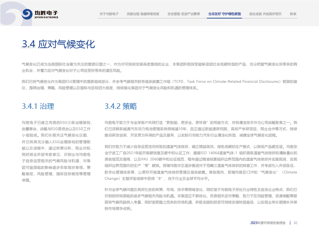Click the page number 52 in footer
Screen dimensions: 319x235
[295, 223]
